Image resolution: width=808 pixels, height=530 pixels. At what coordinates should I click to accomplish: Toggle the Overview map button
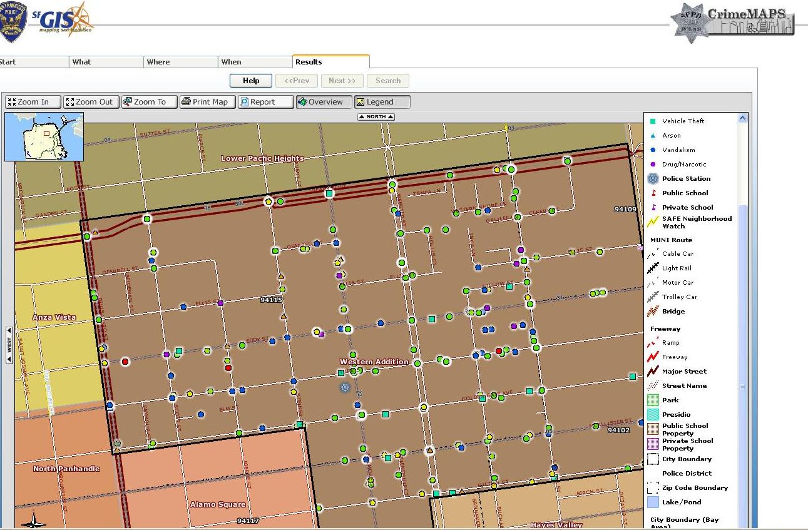coord(324,102)
